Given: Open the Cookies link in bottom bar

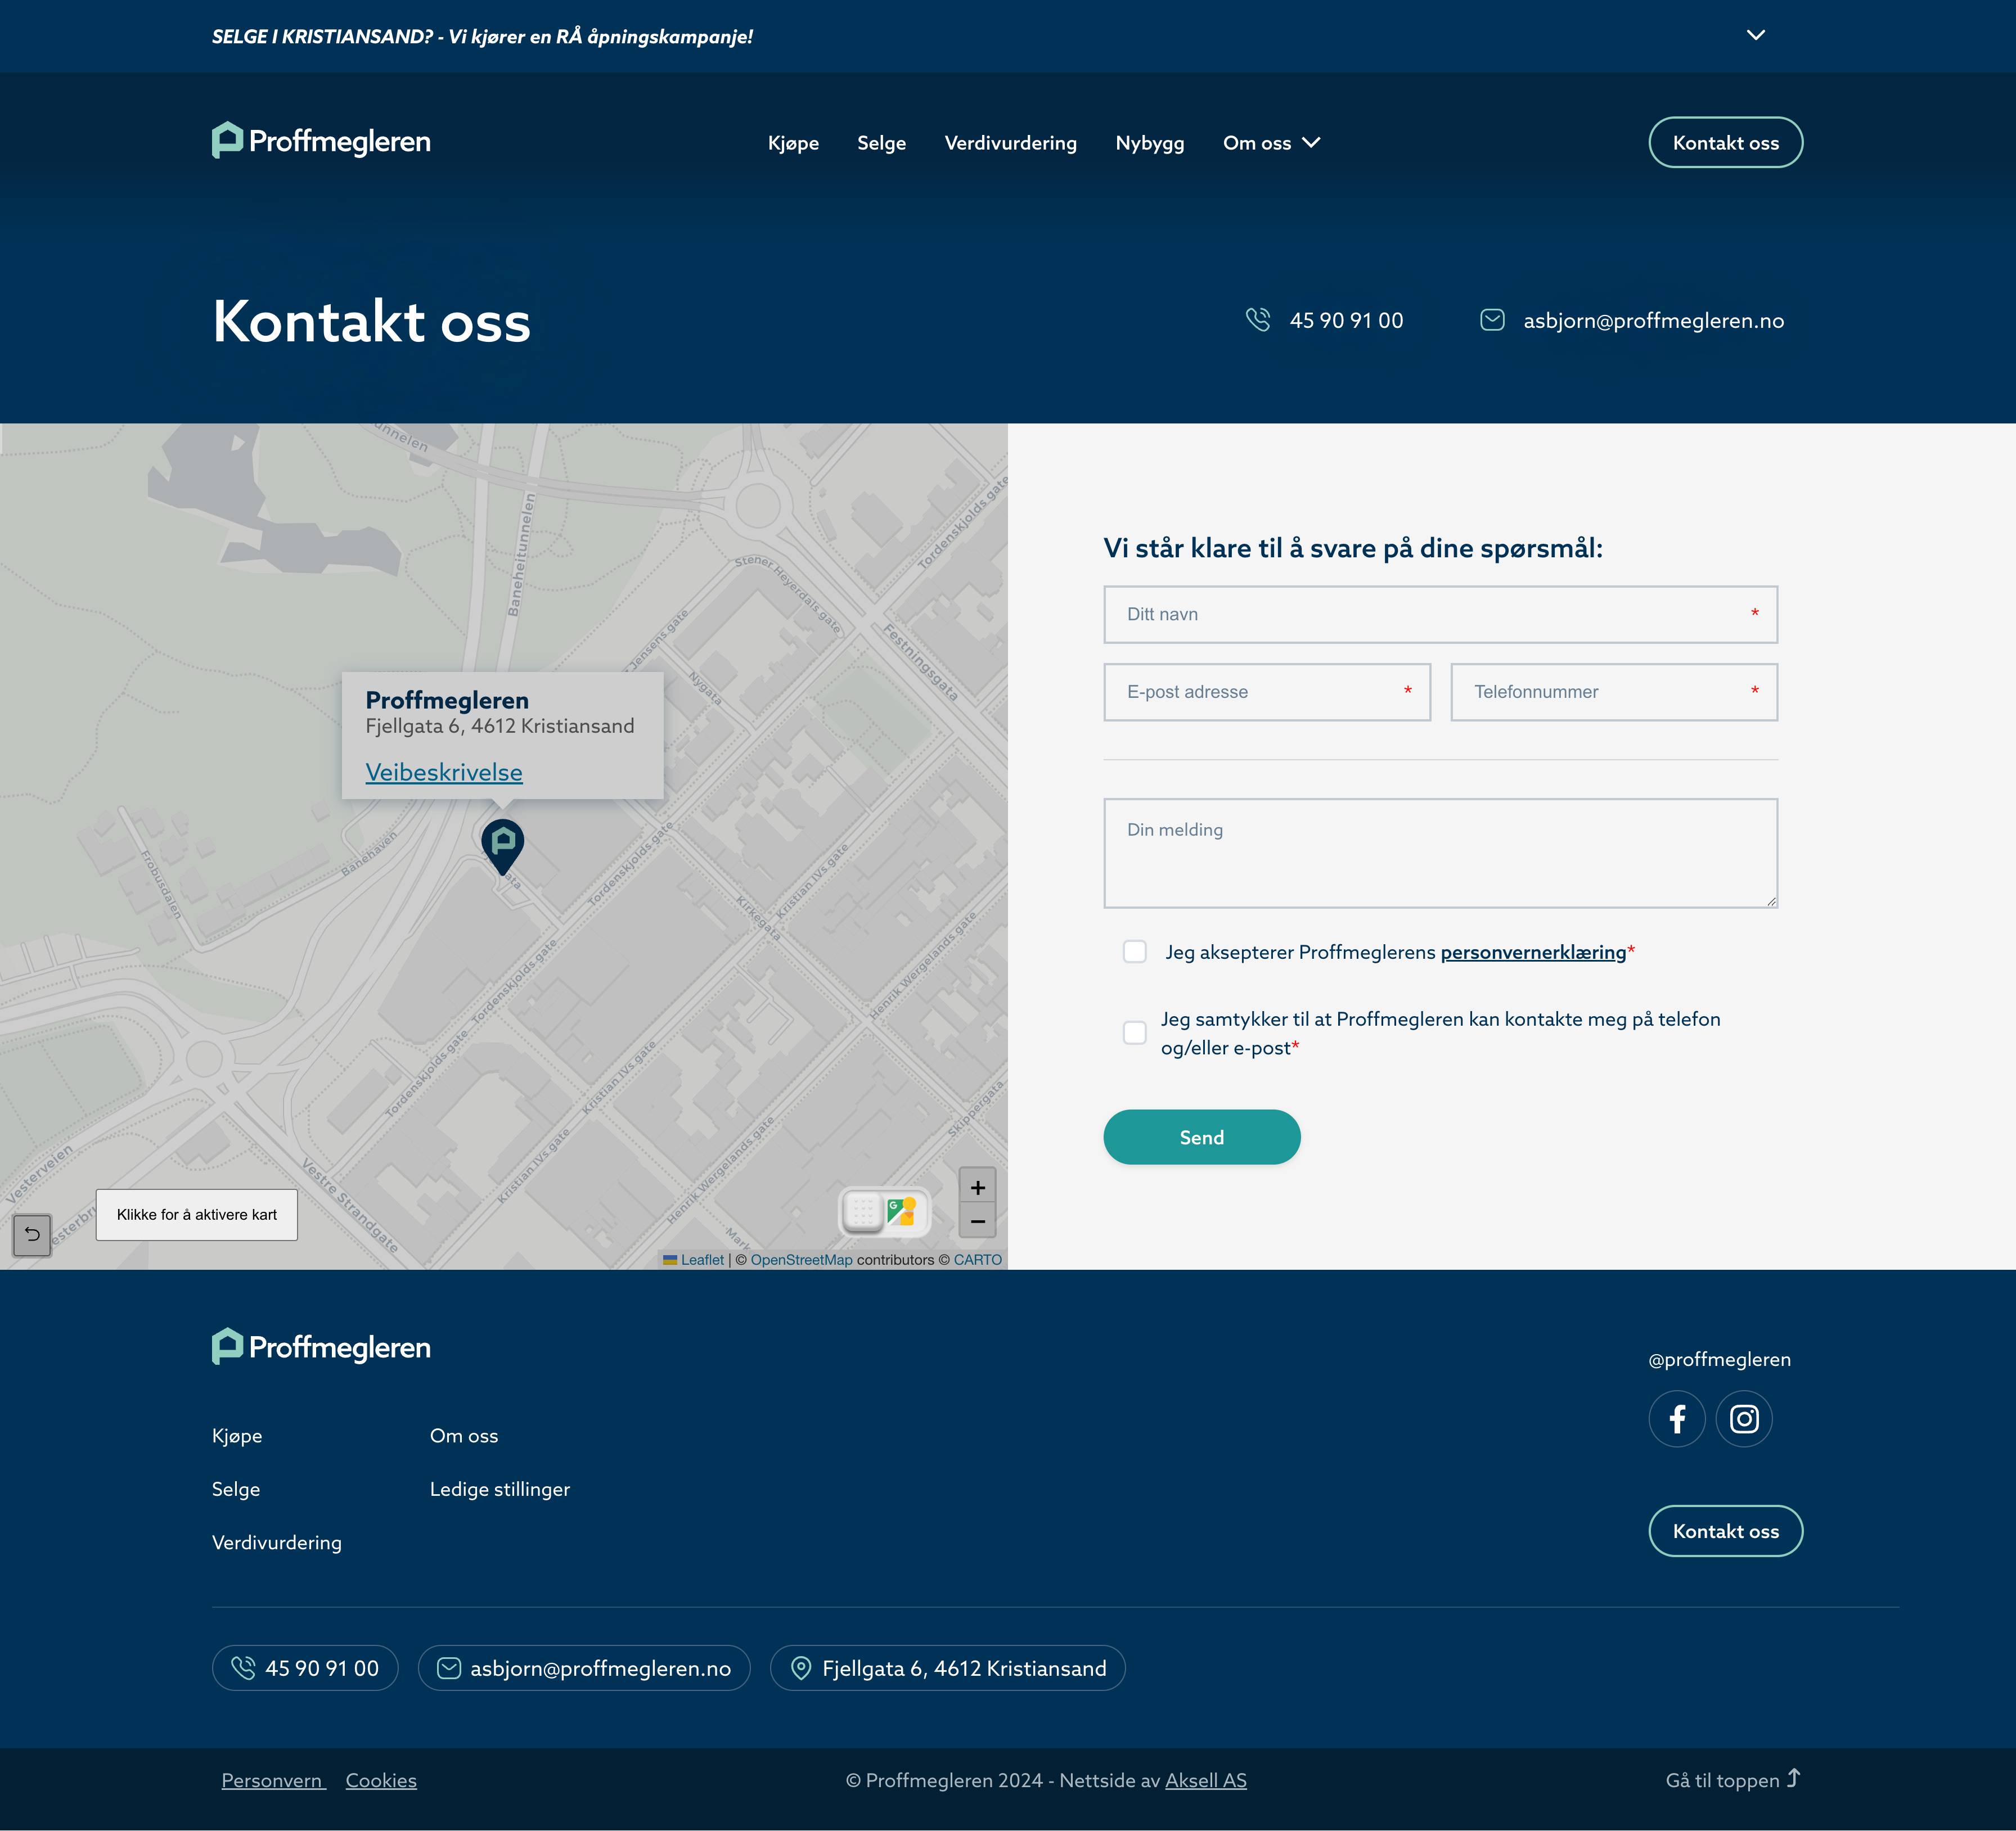Looking at the screenshot, I should tap(381, 1781).
